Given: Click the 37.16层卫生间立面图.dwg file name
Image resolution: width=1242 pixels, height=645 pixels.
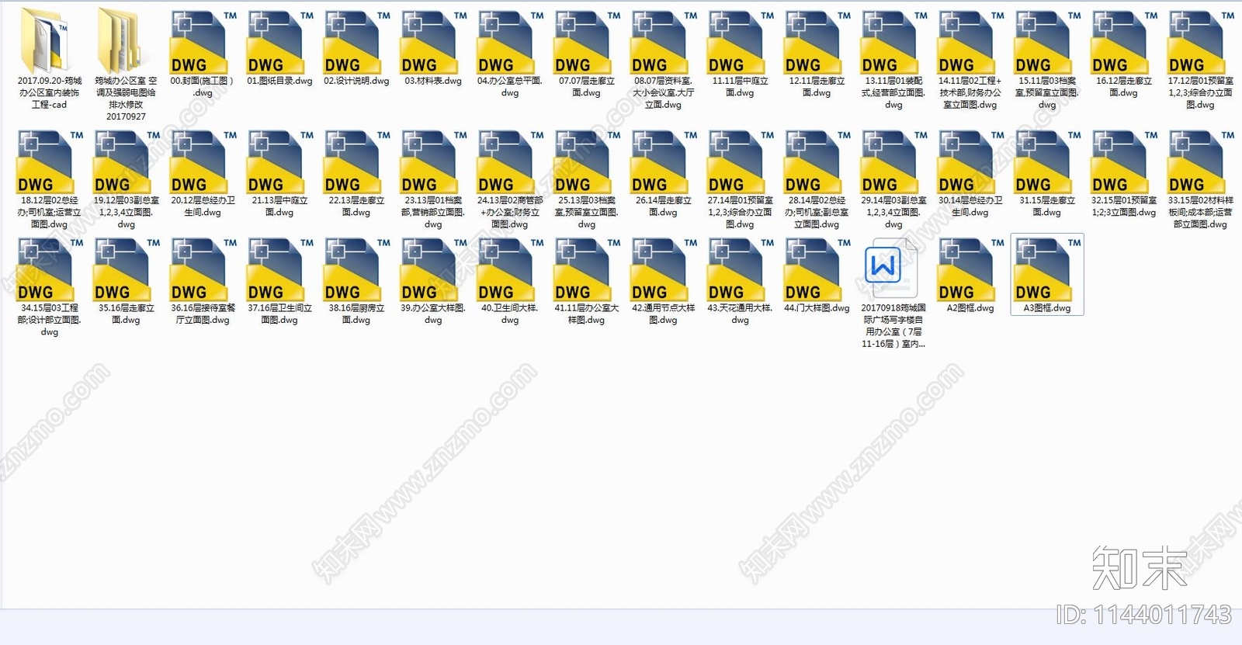Looking at the screenshot, I should 279,314.
